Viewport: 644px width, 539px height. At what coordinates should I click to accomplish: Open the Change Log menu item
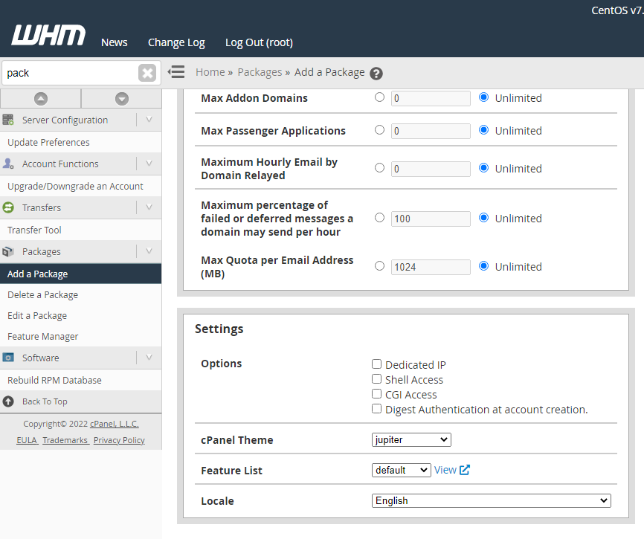(x=176, y=42)
